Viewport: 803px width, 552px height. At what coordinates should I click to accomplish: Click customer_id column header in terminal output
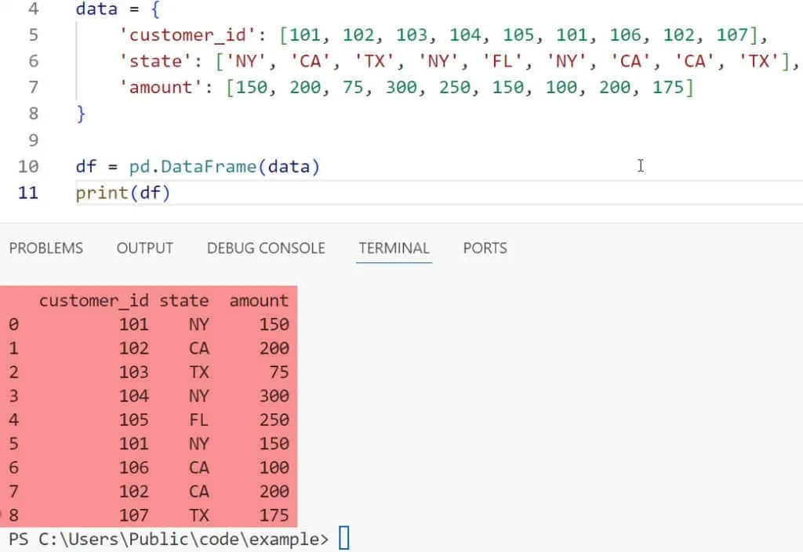tap(93, 301)
